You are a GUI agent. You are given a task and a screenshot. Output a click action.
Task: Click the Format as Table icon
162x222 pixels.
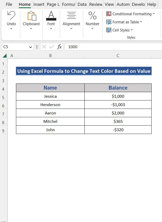[x=109, y=22]
